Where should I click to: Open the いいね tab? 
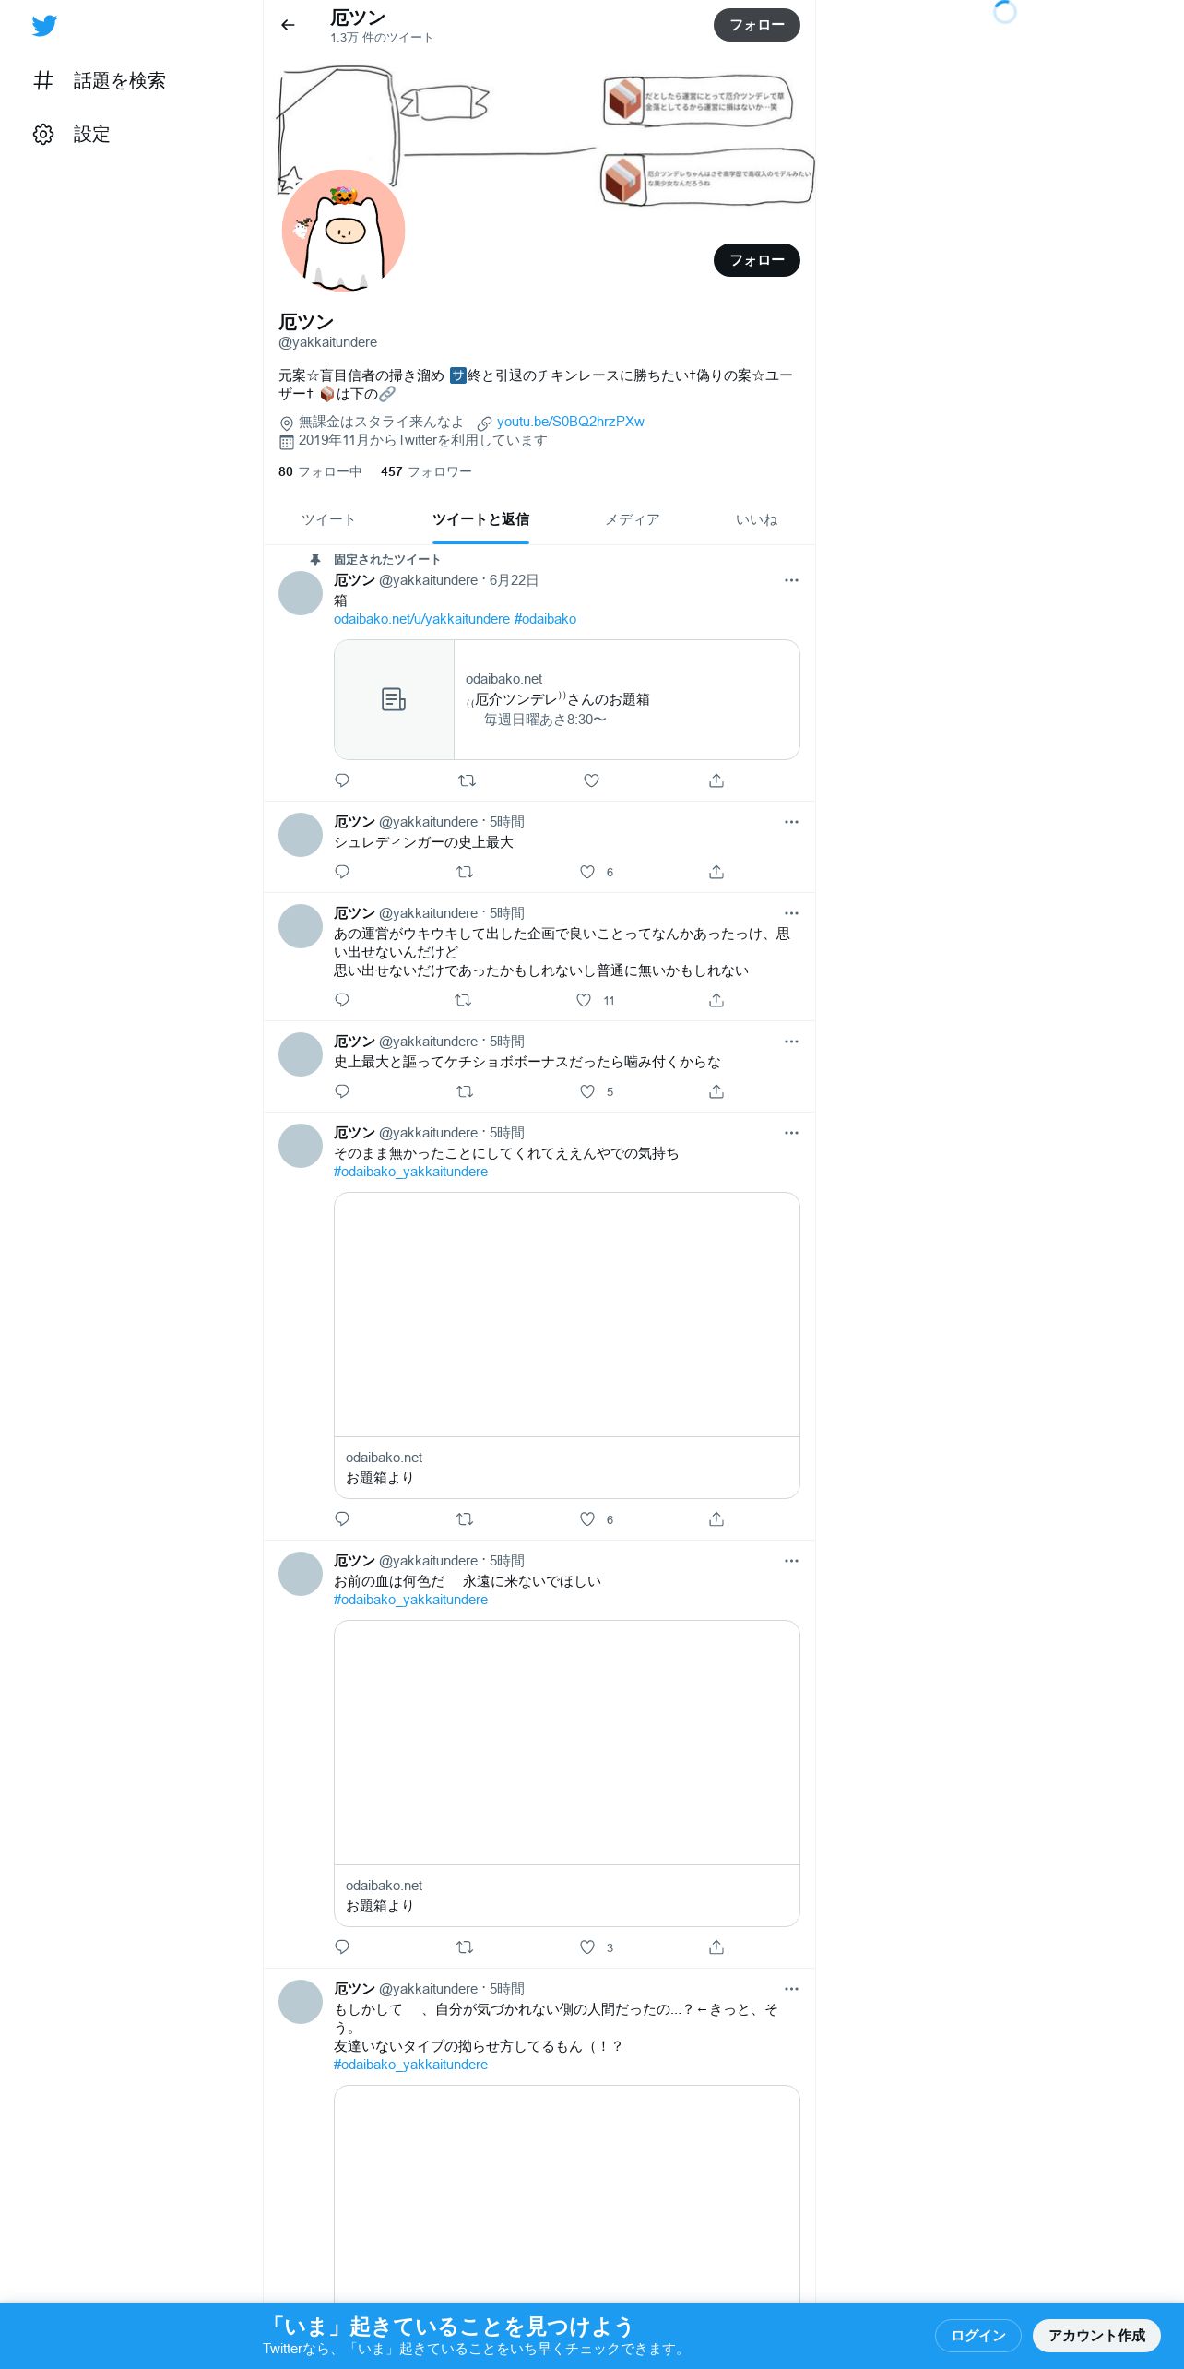[756, 519]
